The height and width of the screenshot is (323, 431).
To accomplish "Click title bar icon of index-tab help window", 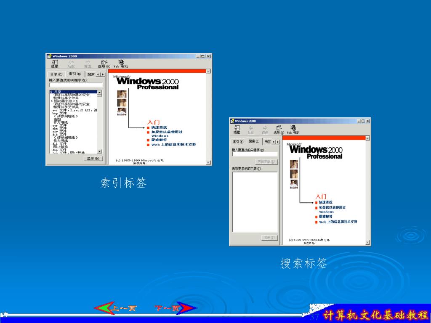I will 49,56.
